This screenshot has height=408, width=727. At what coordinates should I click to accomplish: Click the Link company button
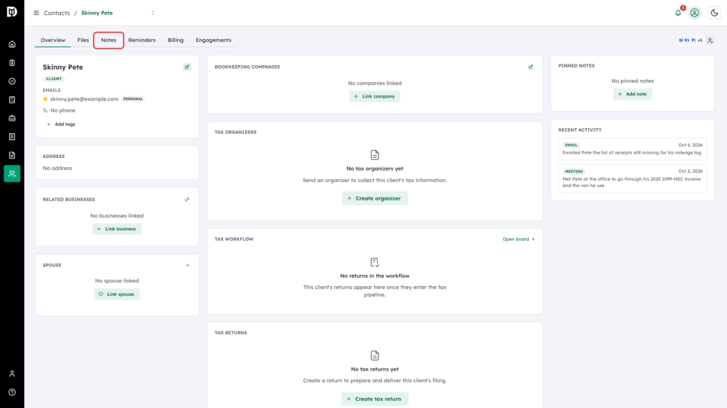pyautogui.click(x=375, y=96)
